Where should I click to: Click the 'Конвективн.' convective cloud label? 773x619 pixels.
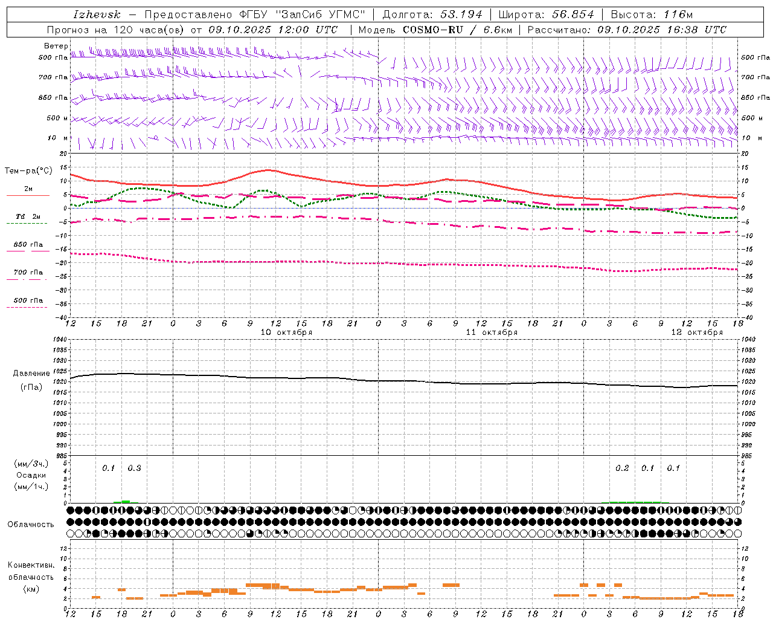pos(31,565)
